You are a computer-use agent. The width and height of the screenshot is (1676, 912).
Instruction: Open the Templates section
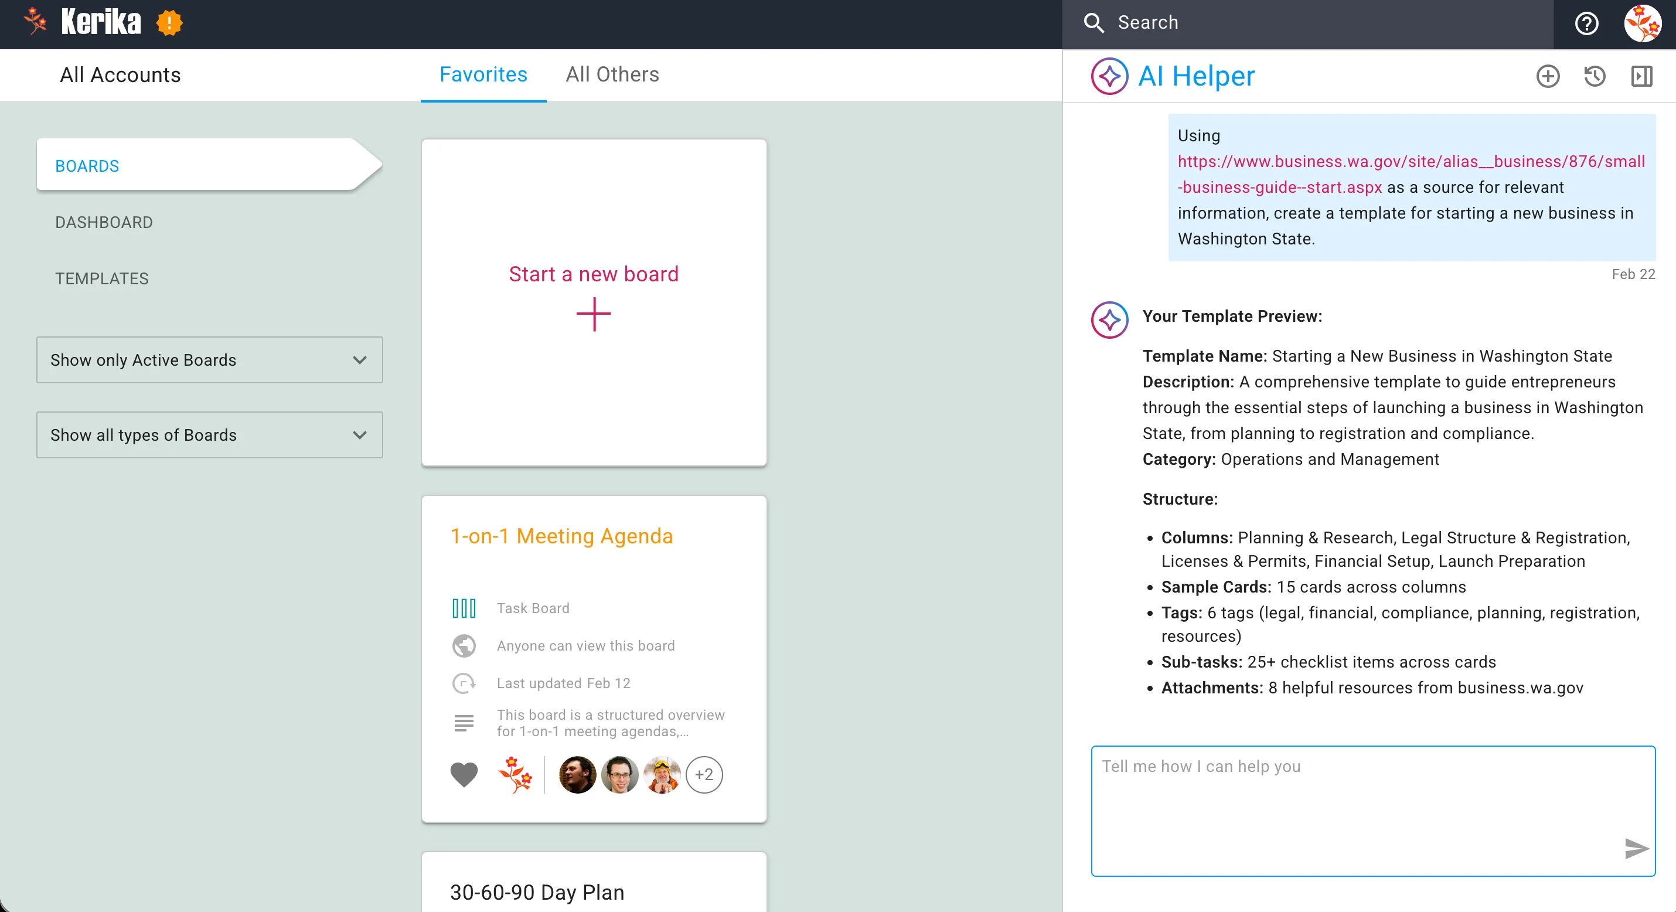102,278
